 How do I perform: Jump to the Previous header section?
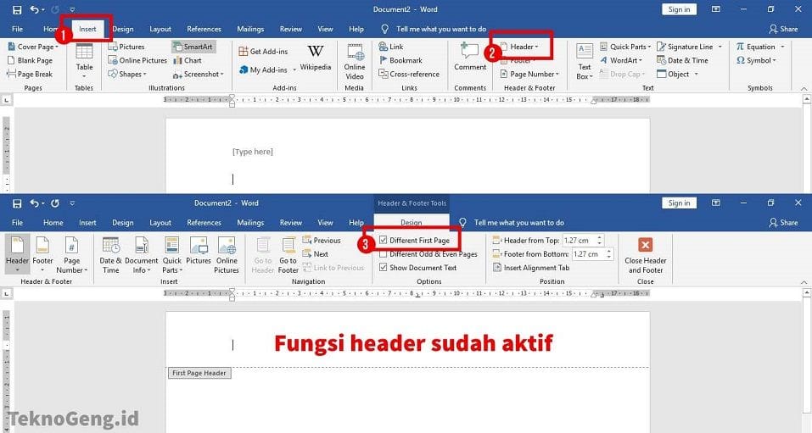(x=322, y=240)
